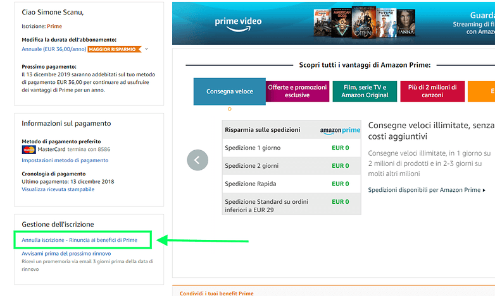Click the Hanna show poster thumbnail

click(406, 23)
